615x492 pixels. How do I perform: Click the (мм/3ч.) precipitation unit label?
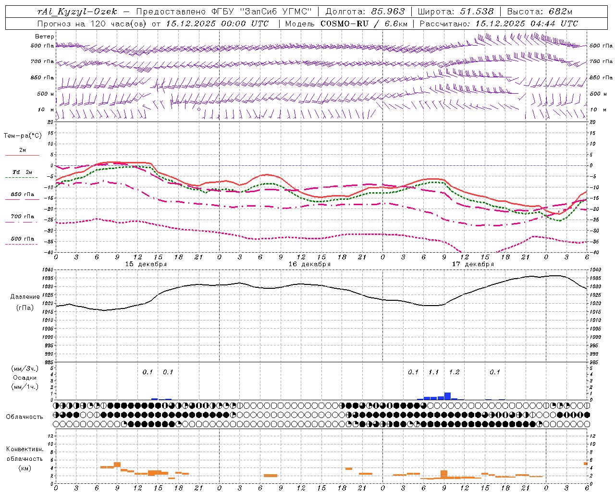[25, 369]
